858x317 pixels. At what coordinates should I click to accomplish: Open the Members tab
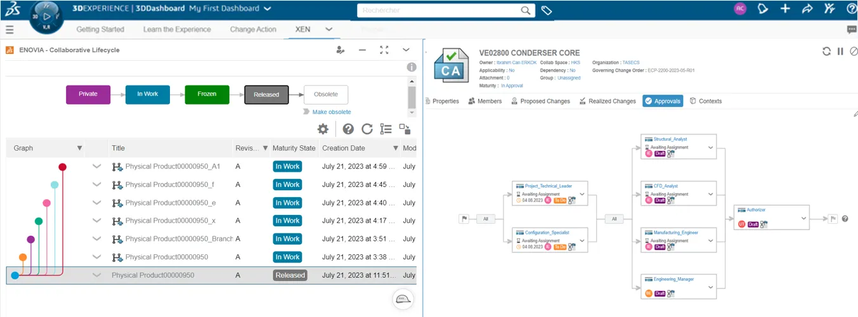coord(485,101)
